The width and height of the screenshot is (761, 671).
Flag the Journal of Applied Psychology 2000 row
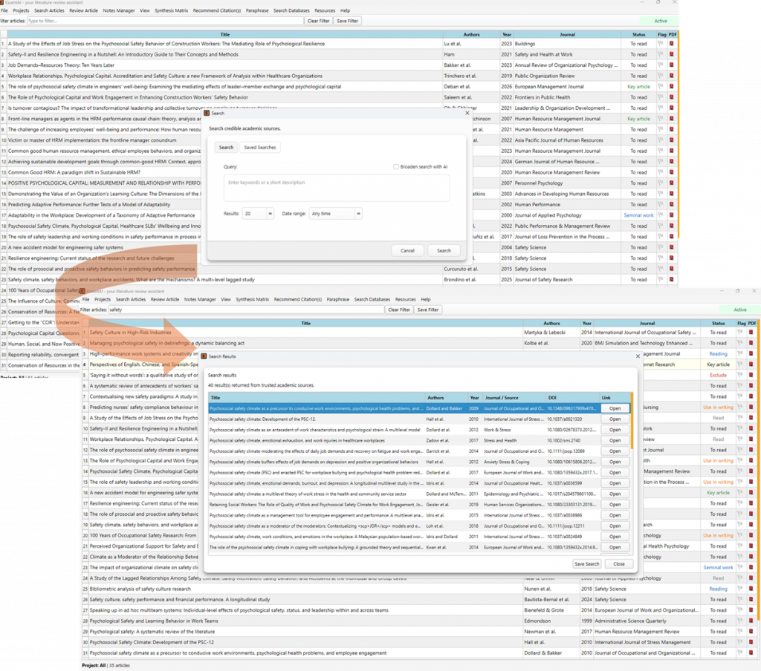point(661,215)
